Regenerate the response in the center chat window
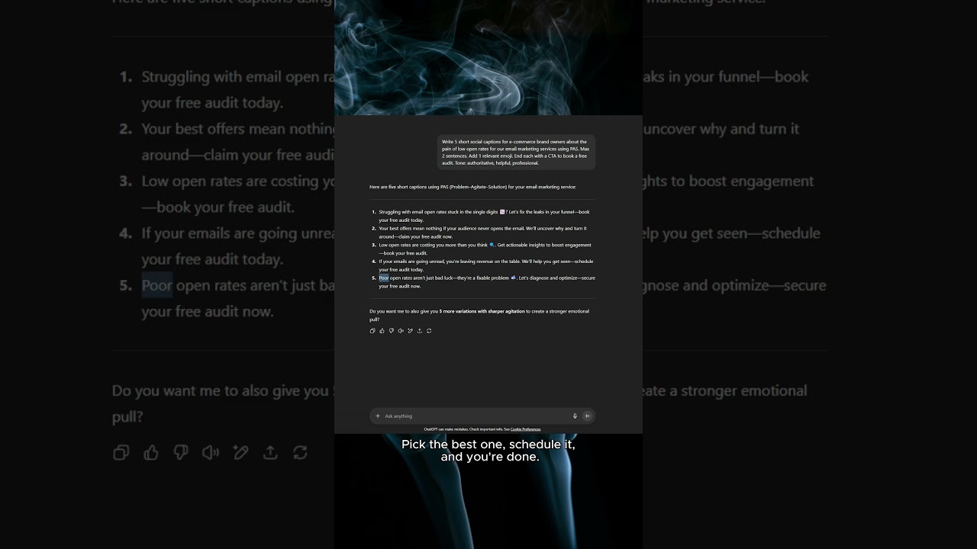The height and width of the screenshot is (549, 977). tap(429, 331)
